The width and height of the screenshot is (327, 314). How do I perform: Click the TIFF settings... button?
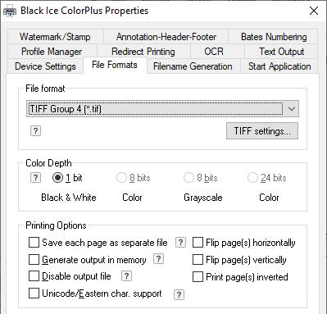(x=262, y=131)
